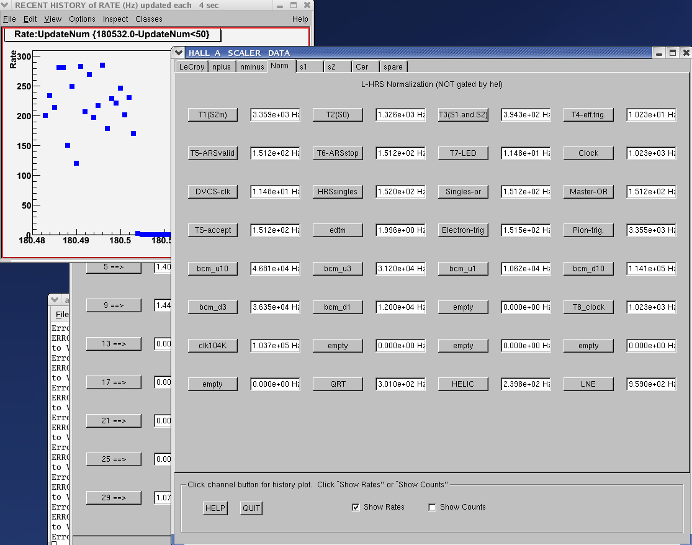
Task: Click the T4-eff.trig. channel button
Action: pos(588,115)
